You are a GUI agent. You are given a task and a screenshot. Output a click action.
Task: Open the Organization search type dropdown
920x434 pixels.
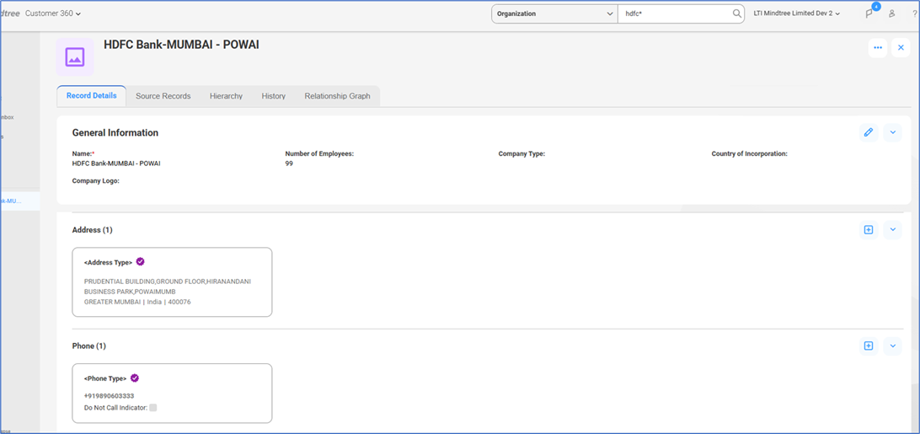point(554,13)
